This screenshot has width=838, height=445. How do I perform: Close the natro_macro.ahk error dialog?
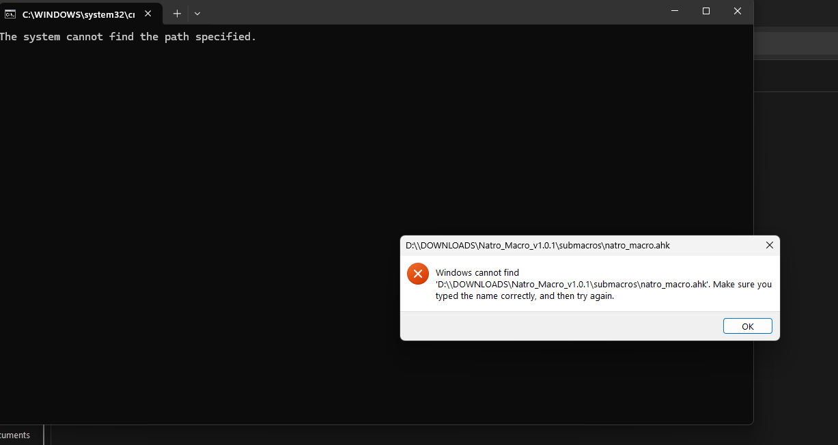point(770,245)
